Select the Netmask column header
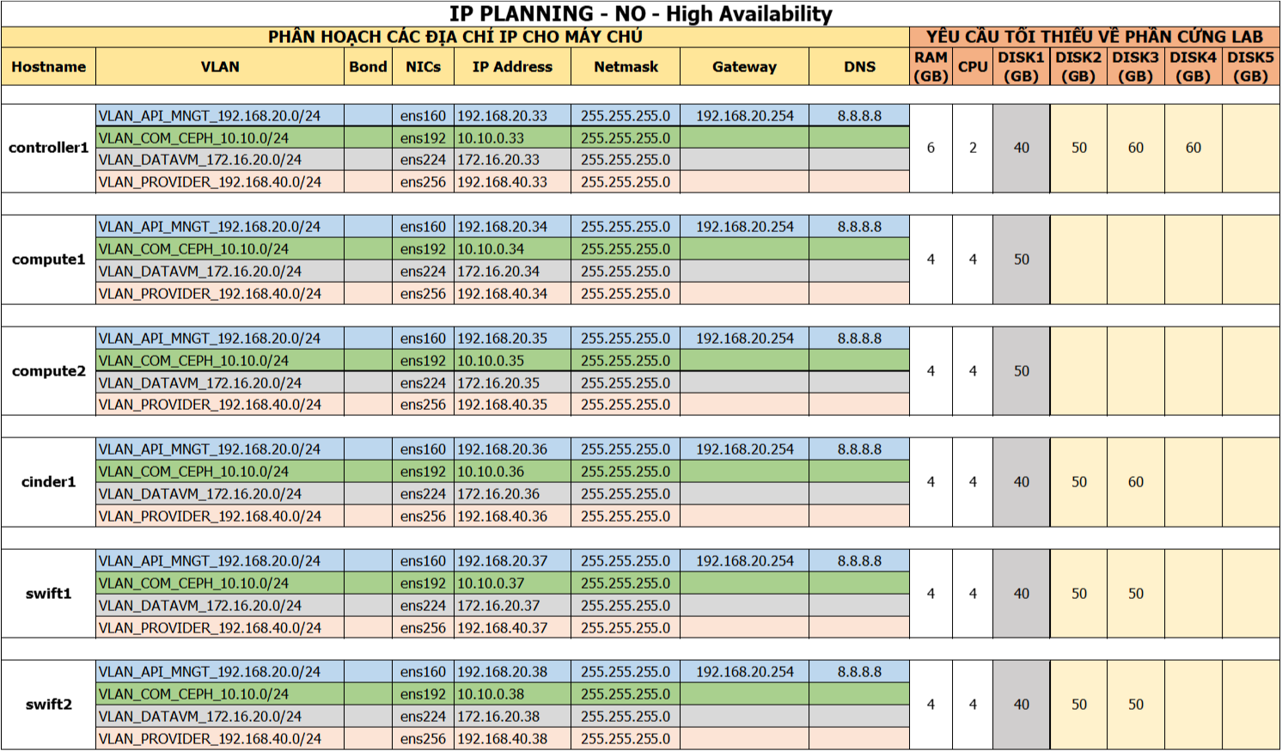 point(626,67)
